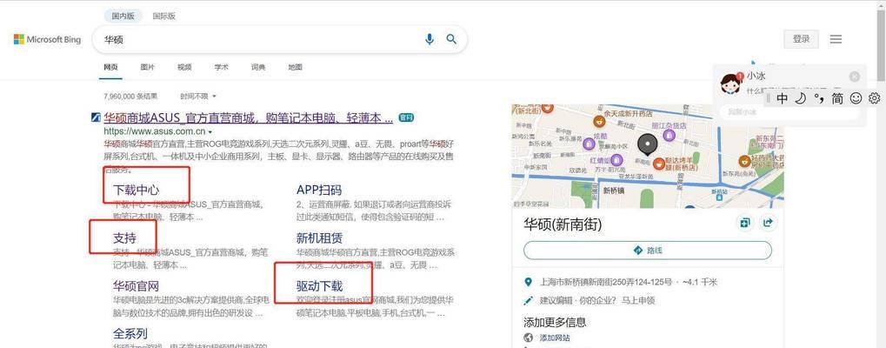The width and height of the screenshot is (886, 348).
Task: Open the 下载中心 sitelink
Action: pos(136,190)
